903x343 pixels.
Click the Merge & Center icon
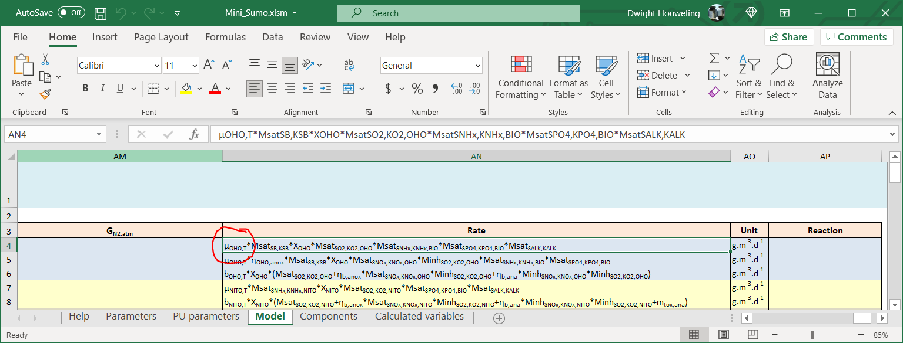[x=348, y=89]
